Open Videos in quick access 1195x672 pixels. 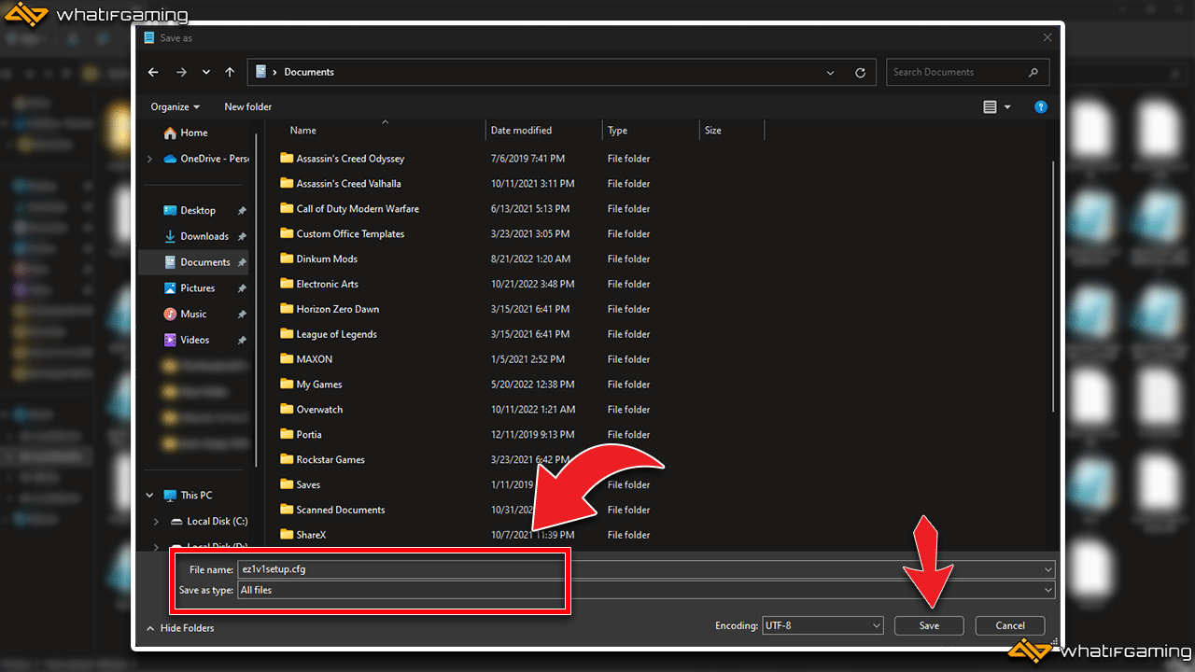[x=195, y=340]
